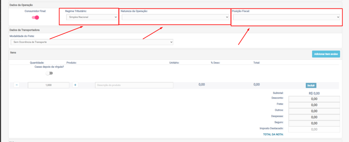Click the plus quantity button
This screenshot has height=142, width=349.
tap(75, 85)
